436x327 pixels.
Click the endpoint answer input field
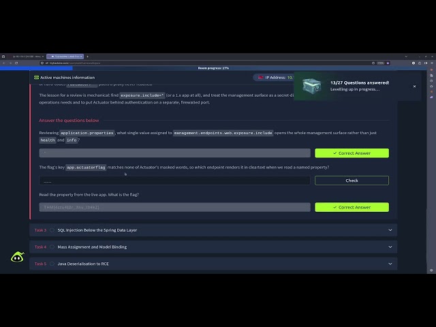[x=174, y=181]
